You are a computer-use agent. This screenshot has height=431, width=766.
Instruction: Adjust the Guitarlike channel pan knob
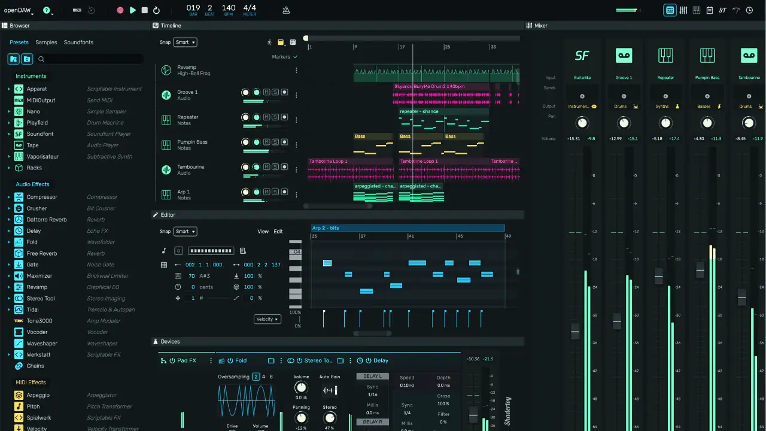[582, 123]
